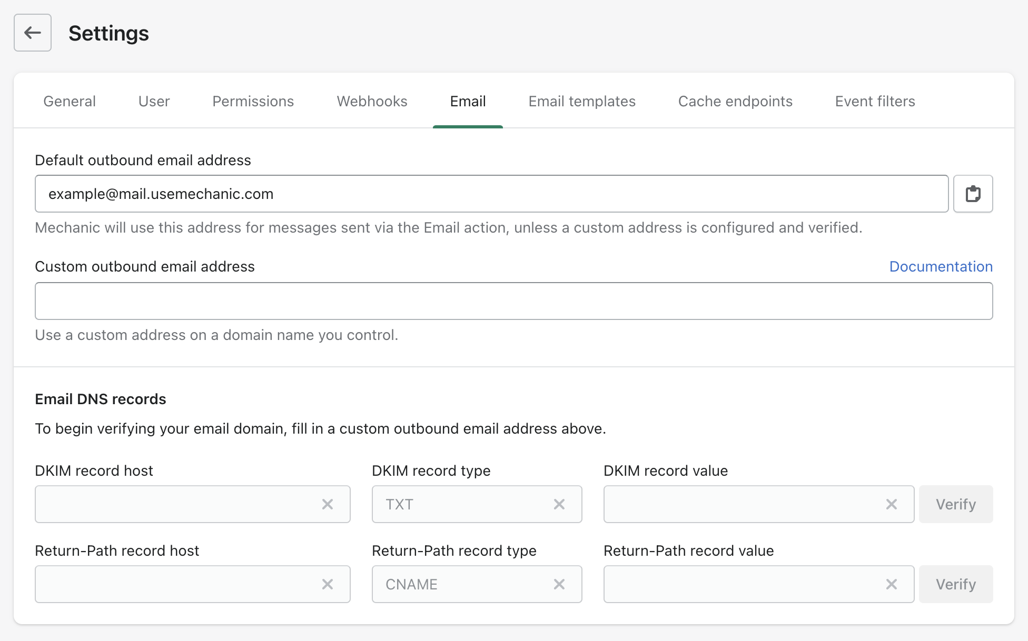Clear the DKIM record value field

[892, 504]
